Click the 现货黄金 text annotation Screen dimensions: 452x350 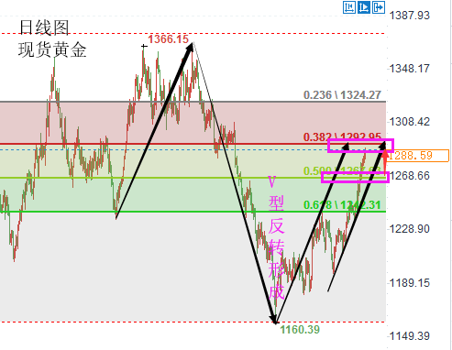click(x=52, y=49)
